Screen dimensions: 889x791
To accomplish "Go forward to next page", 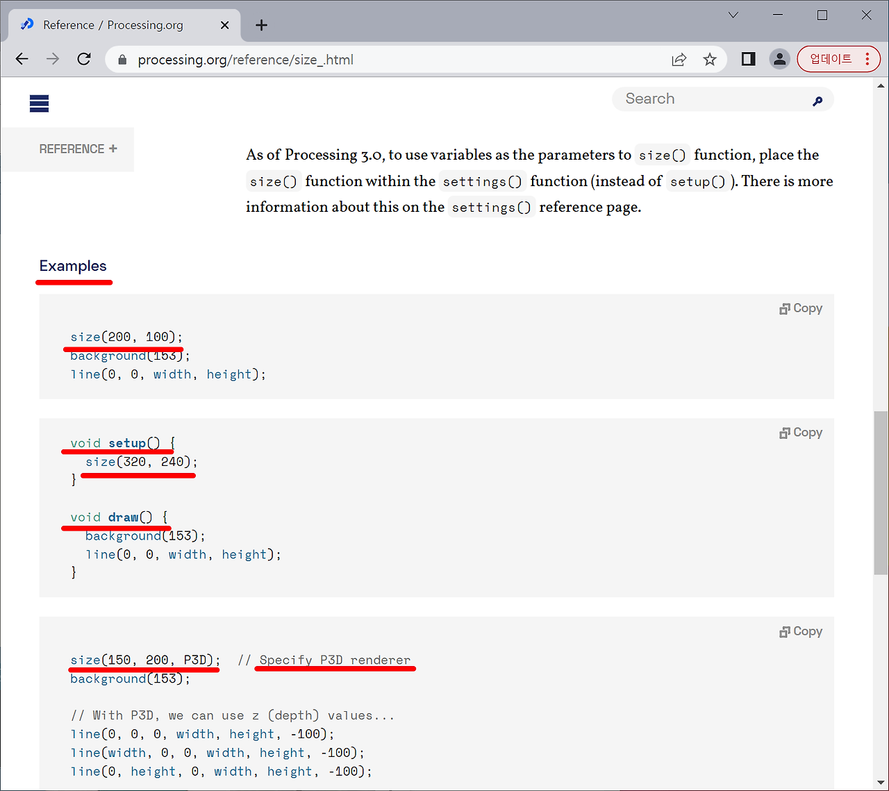I will tap(53, 59).
